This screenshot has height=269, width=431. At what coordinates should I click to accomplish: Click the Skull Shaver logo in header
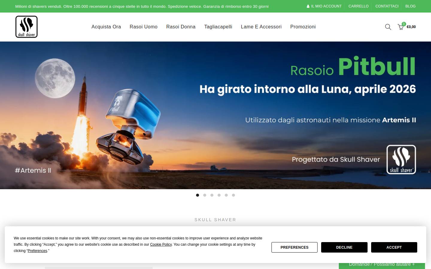pyautogui.click(x=27, y=27)
